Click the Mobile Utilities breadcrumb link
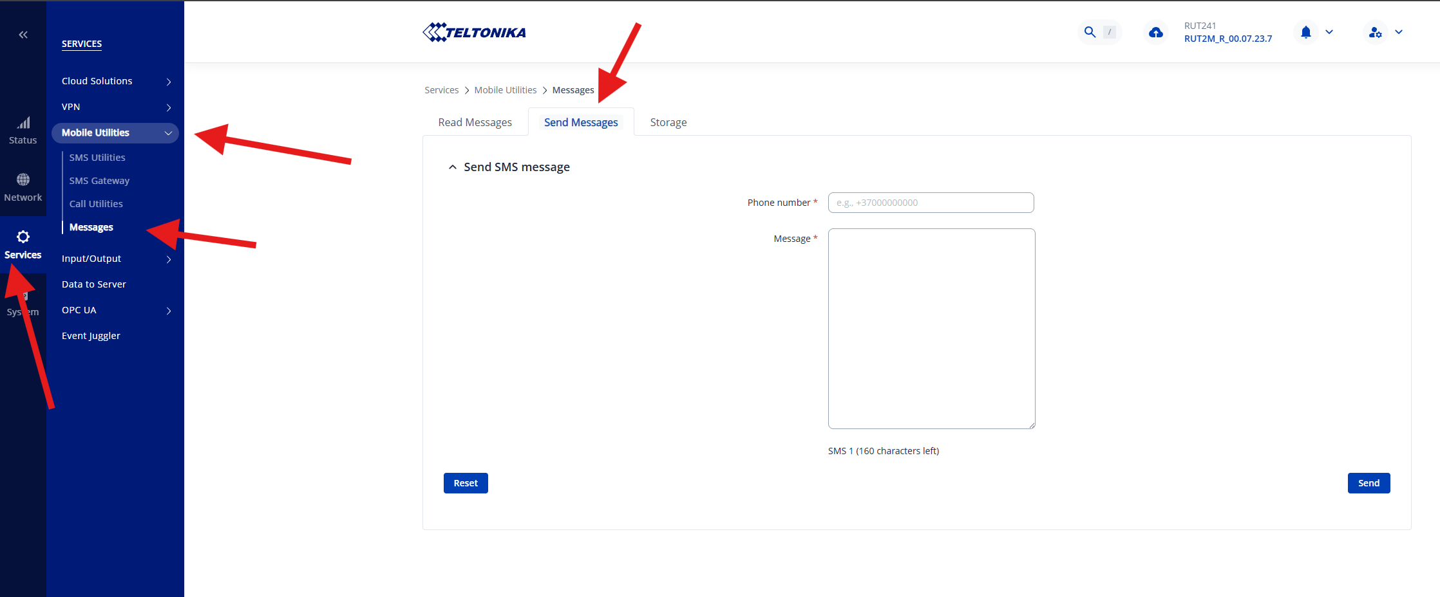 click(x=506, y=90)
